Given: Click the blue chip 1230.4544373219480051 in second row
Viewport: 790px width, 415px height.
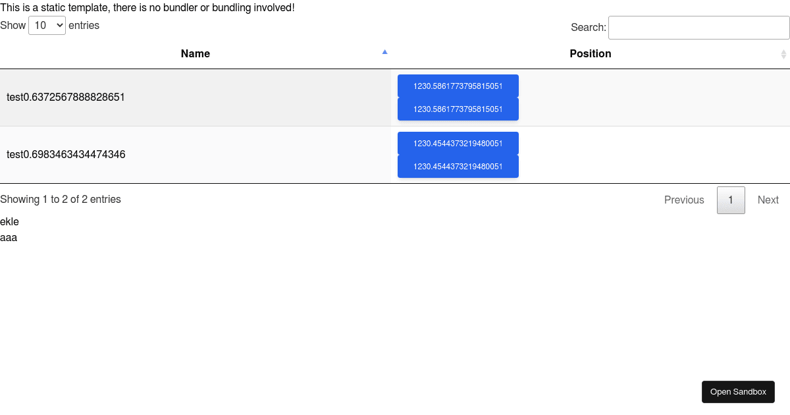Looking at the screenshot, I should [x=458, y=143].
